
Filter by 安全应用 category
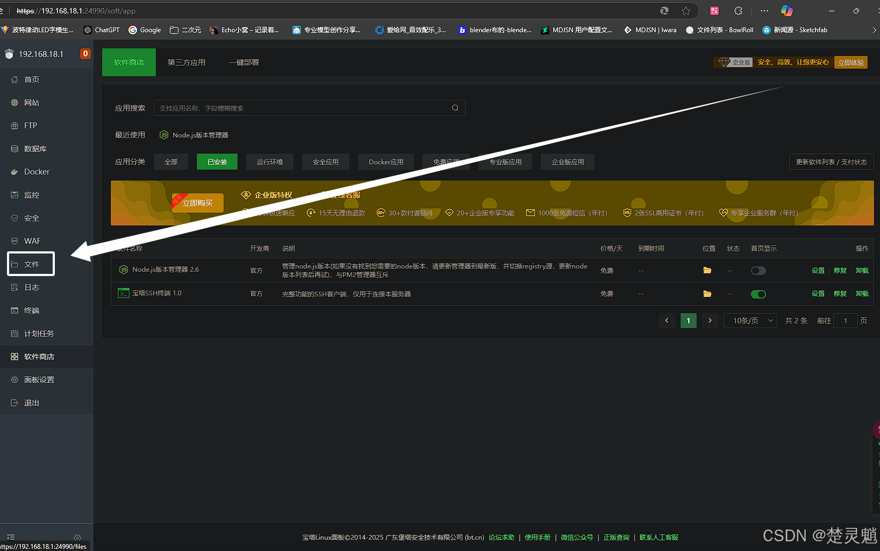pyautogui.click(x=326, y=162)
